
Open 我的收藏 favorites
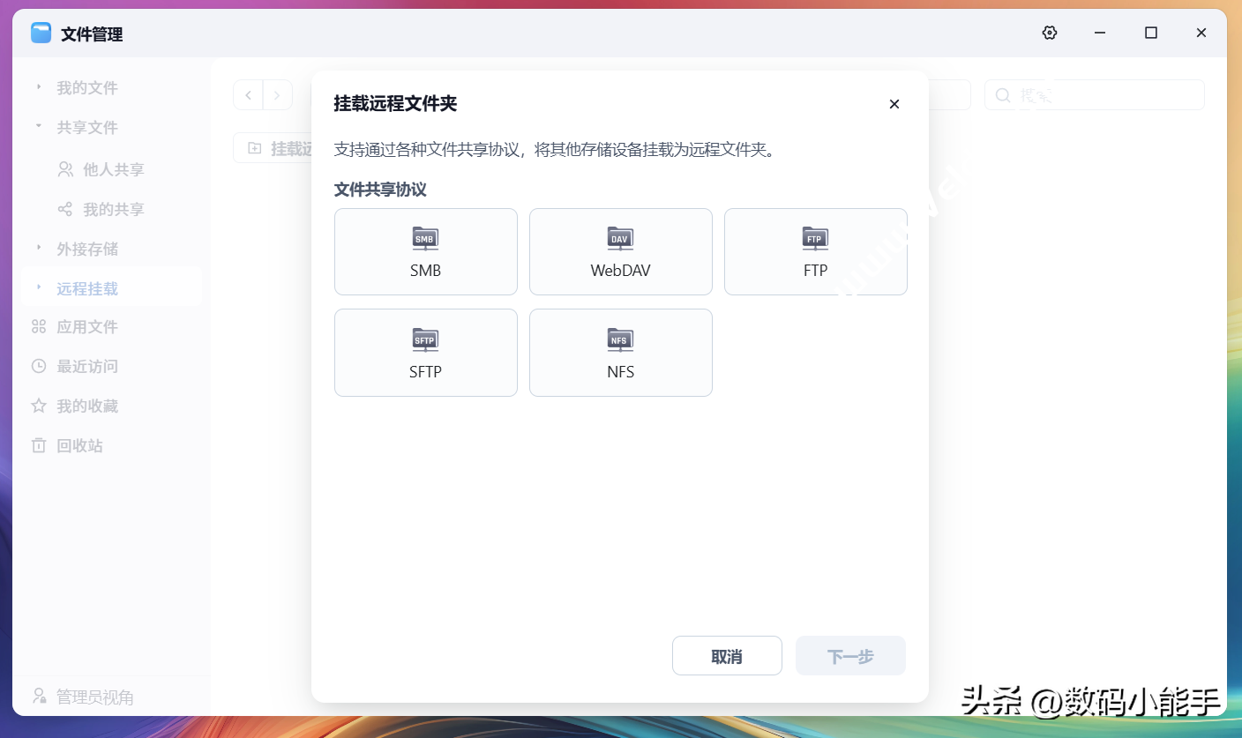(x=74, y=406)
